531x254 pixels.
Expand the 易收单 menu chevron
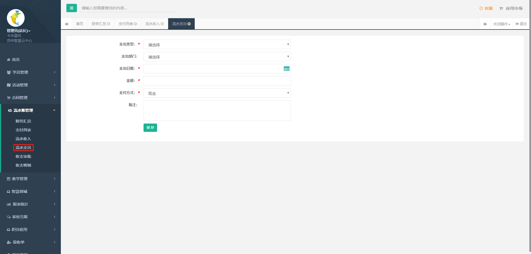[54, 242]
